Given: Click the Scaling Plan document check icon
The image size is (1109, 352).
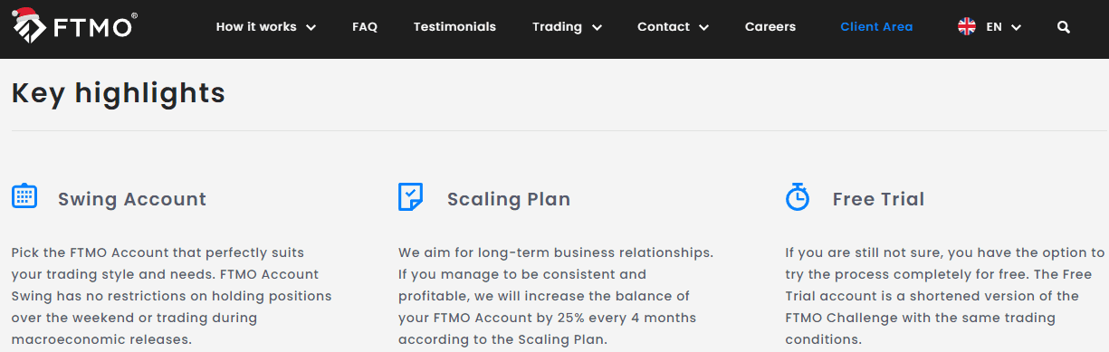Looking at the screenshot, I should (x=411, y=196).
